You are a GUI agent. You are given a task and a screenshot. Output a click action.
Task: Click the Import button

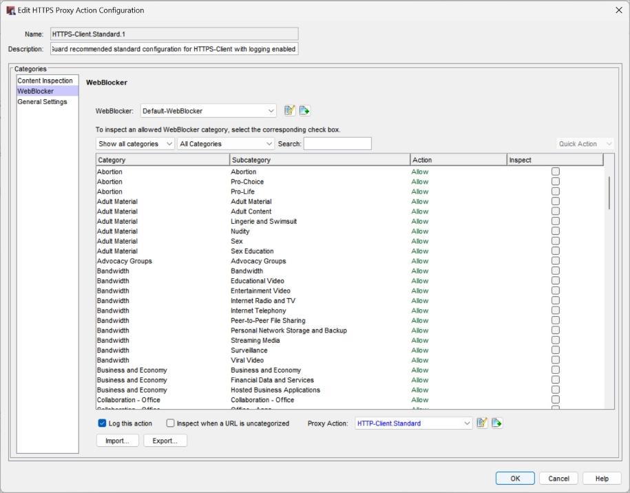click(117, 441)
